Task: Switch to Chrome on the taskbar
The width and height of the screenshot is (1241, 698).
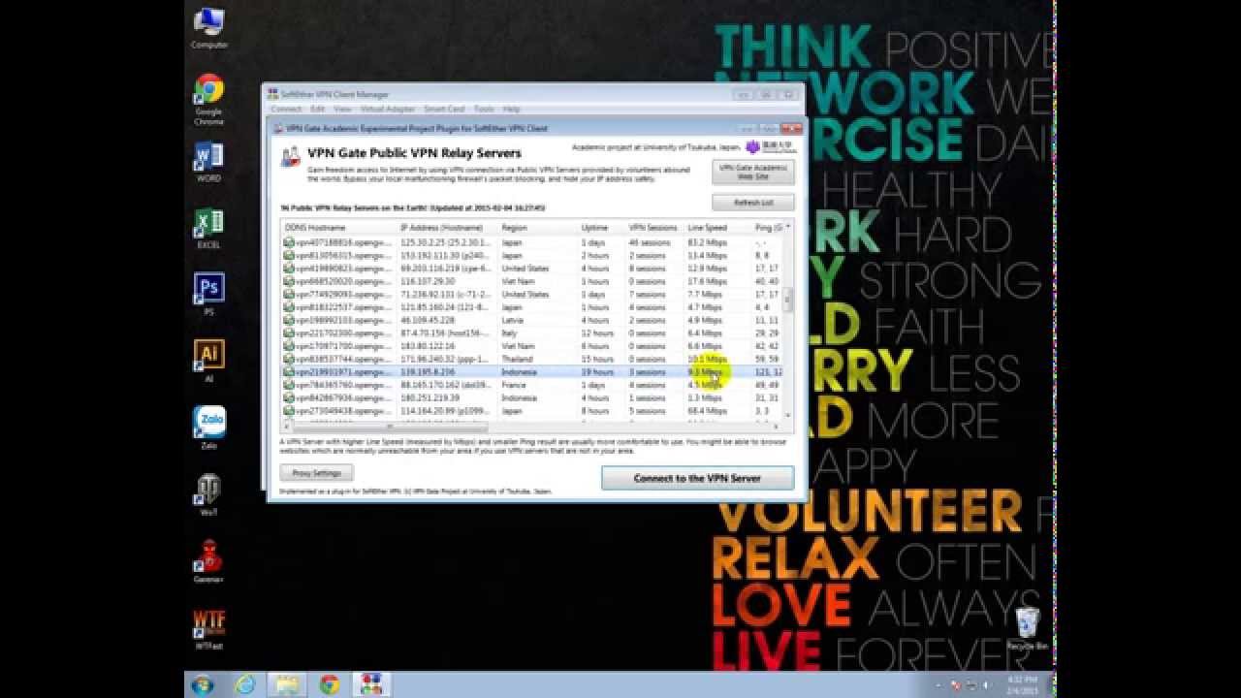Action: click(329, 685)
